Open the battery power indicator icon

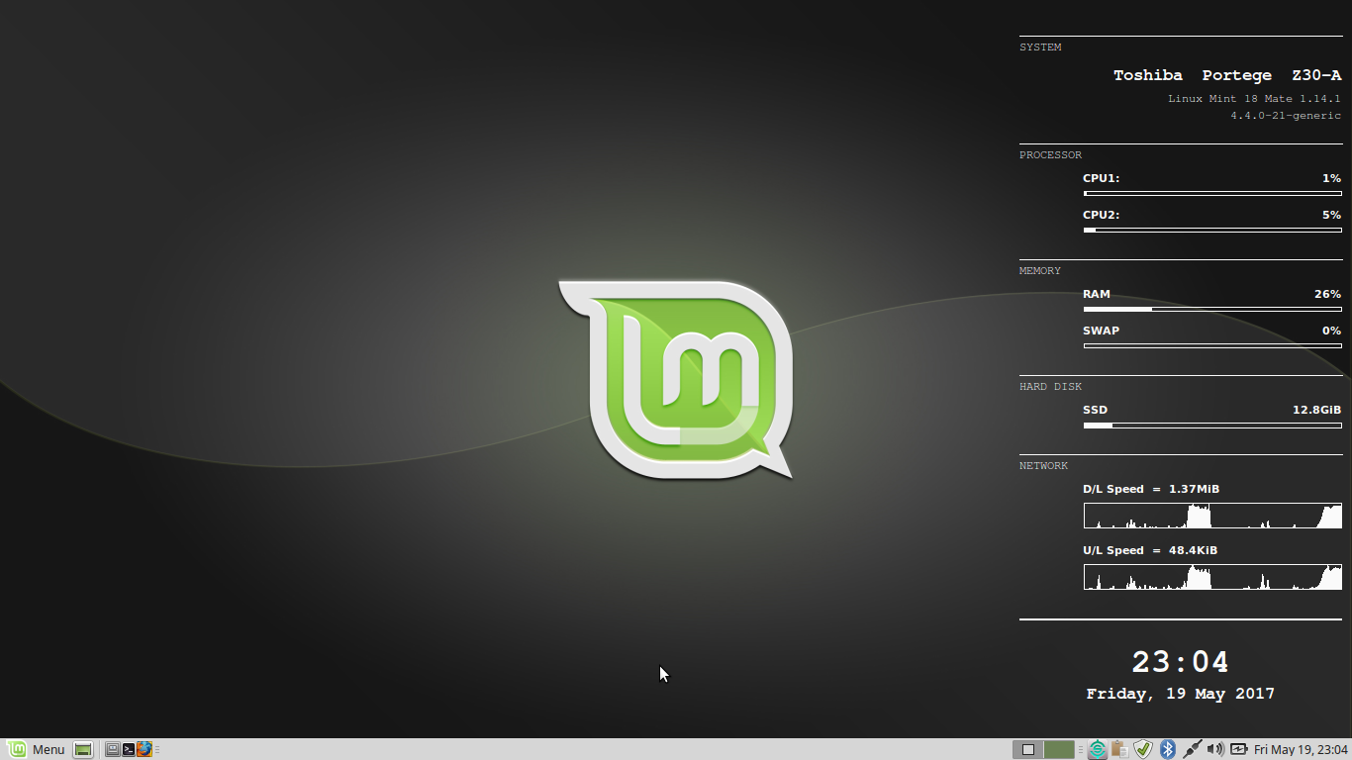1239,749
